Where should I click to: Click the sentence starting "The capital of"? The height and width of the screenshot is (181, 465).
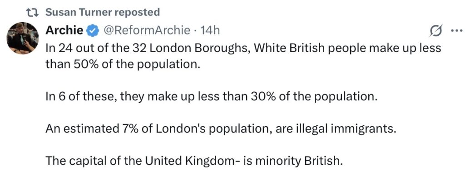click(x=193, y=161)
